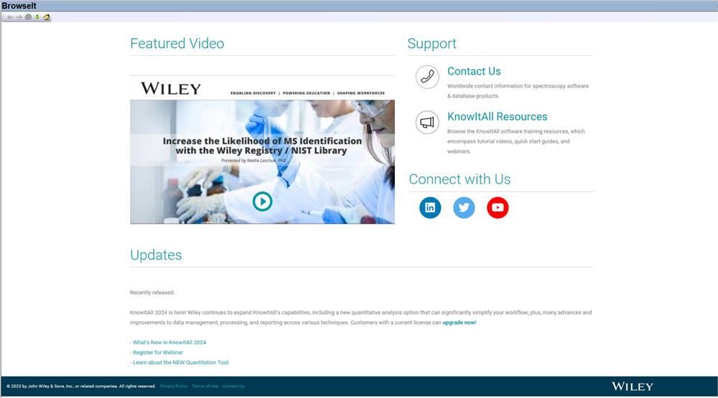Image resolution: width=718 pixels, height=398 pixels.
Task: Click the megaphone icon beside KnowItAll Resources
Action: pyautogui.click(x=427, y=123)
